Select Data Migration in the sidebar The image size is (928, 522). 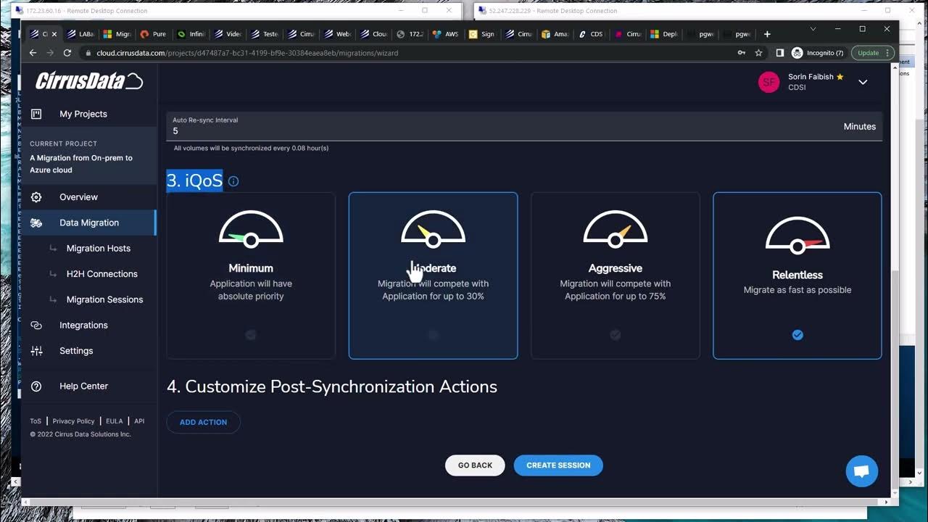88,223
